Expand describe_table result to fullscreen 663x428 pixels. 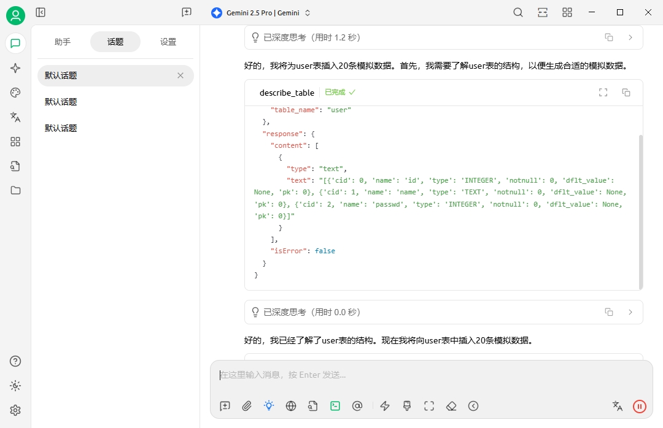coord(603,93)
